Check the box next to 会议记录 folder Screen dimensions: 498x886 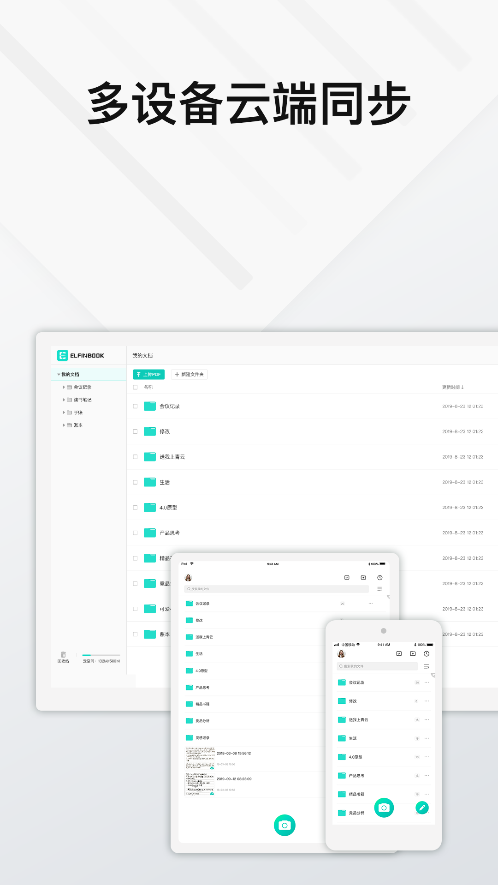tap(135, 406)
